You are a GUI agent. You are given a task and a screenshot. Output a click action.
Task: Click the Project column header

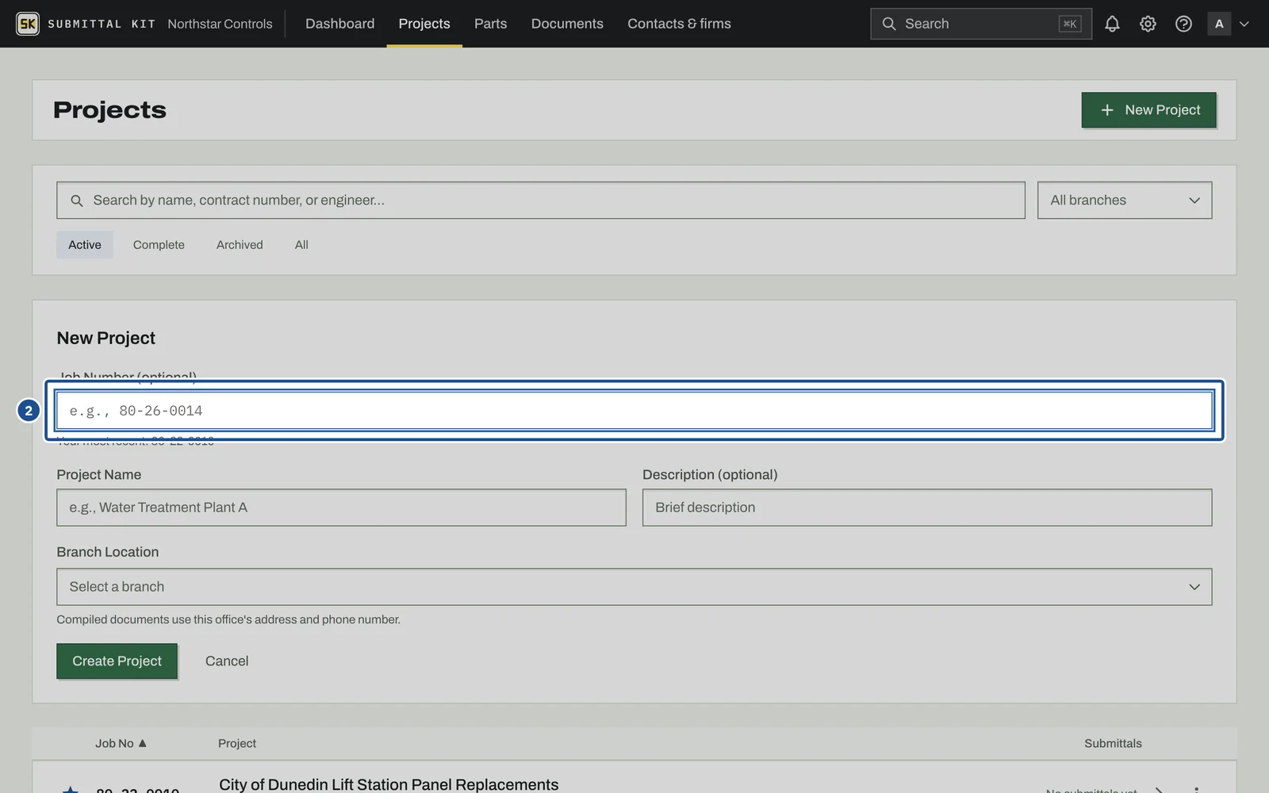click(x=237, y=743)
